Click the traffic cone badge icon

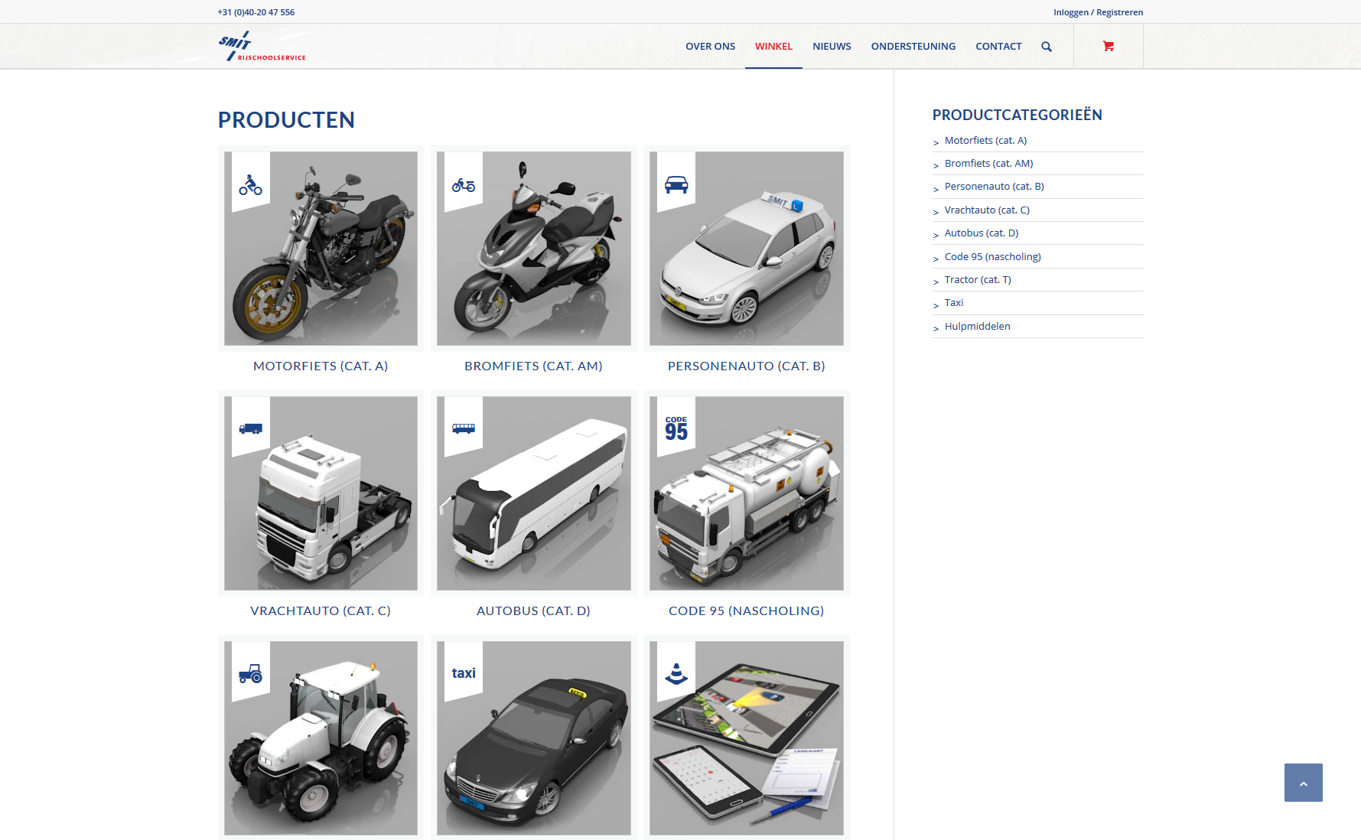[x=676, y=673]
